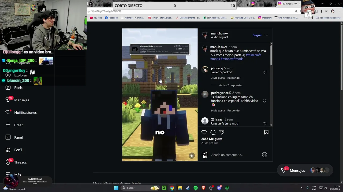Open Mercado Libre Uruguay bookmark
Viewport: 343px width, 192px height.
coord(243,18)
